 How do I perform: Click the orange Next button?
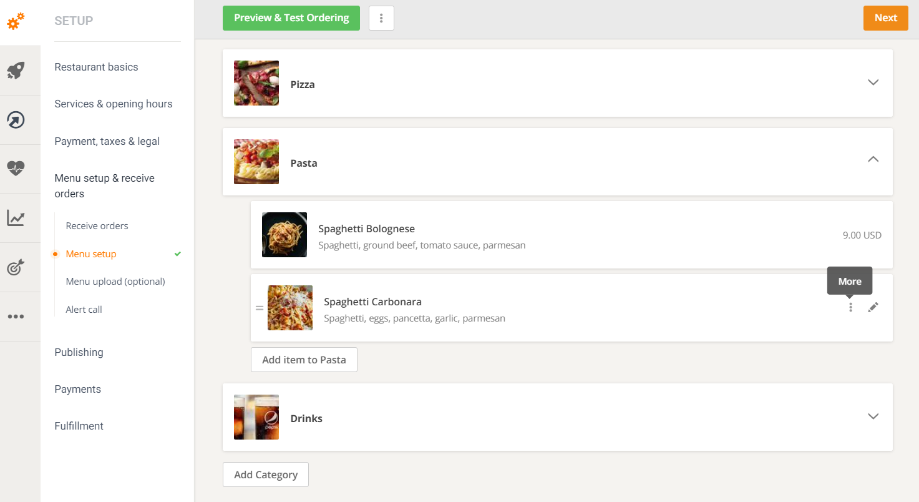(x=885, y=18)
